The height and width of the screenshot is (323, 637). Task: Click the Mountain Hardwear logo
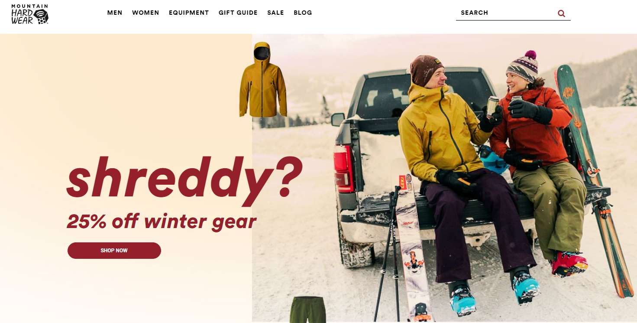(x=30, y=14)
